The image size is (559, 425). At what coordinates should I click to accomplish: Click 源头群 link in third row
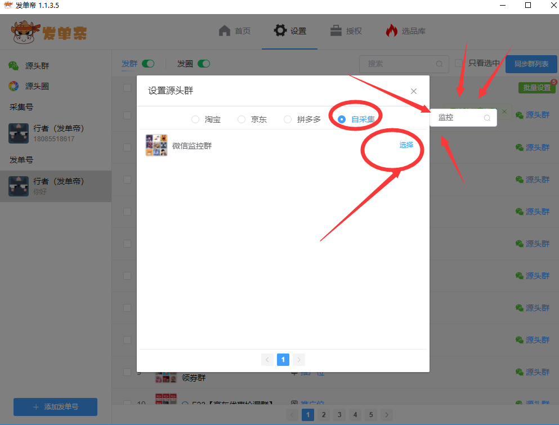(538, 180)
